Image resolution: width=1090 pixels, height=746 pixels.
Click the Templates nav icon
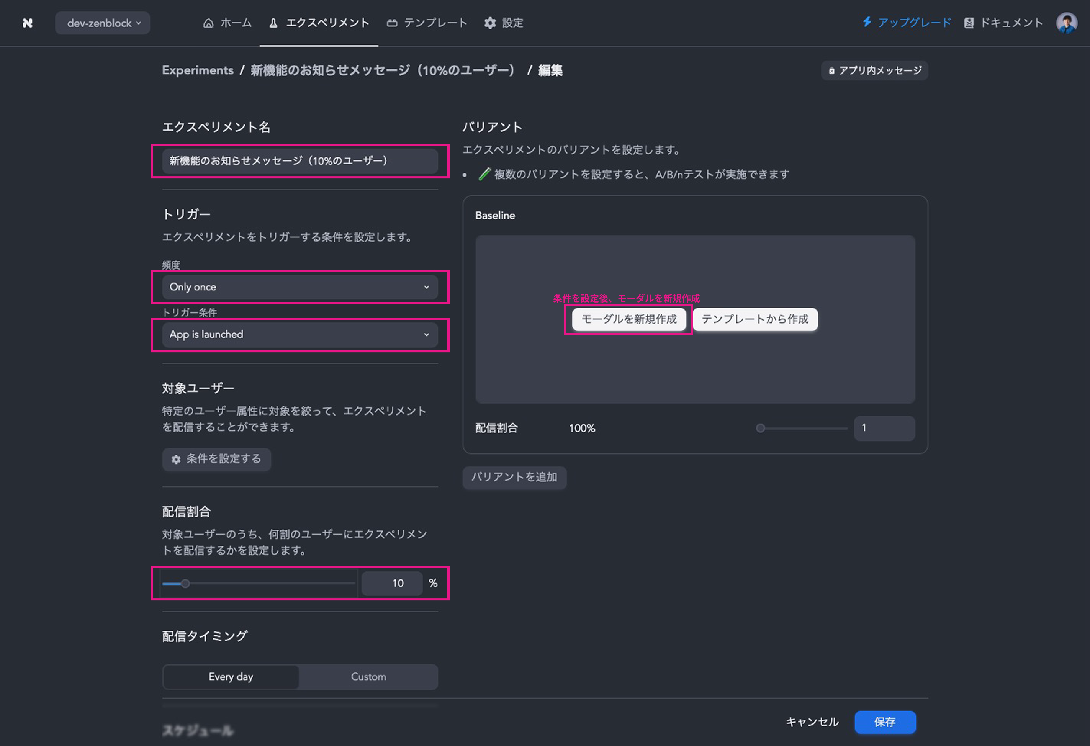[392, 23]
